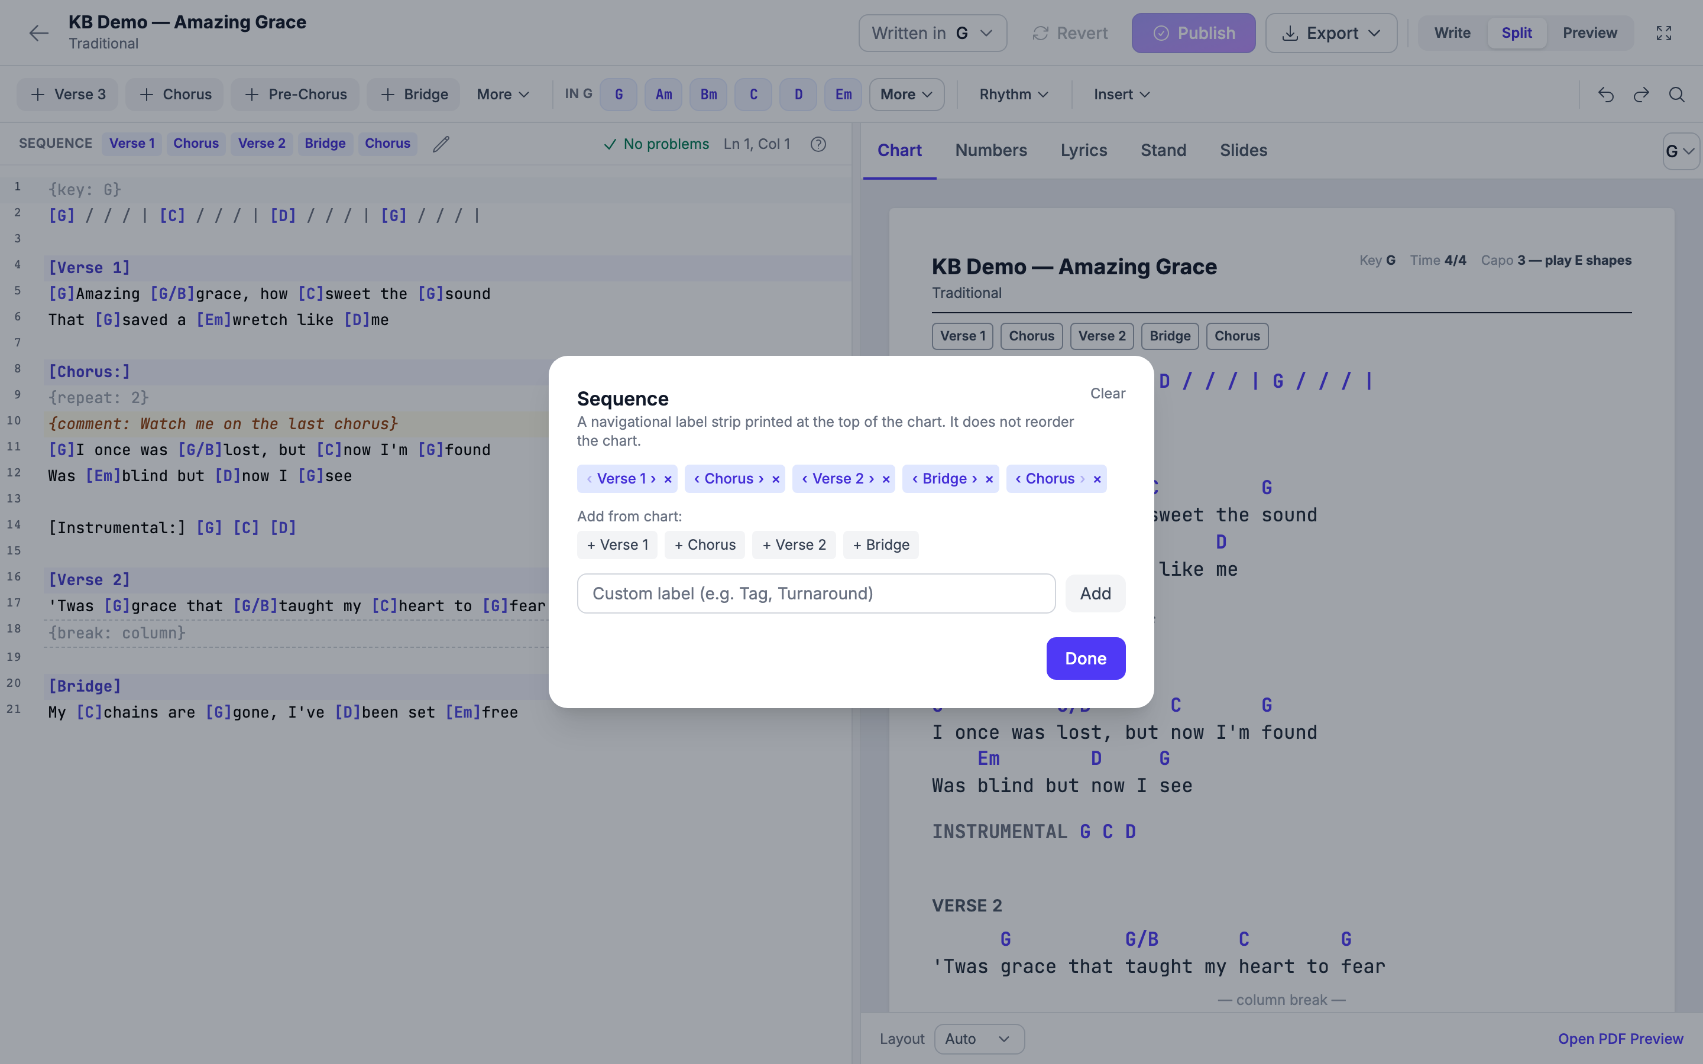Focus the Custom label input field
This screenshot has width=1703, height=1064.
[x=816, y=594]
